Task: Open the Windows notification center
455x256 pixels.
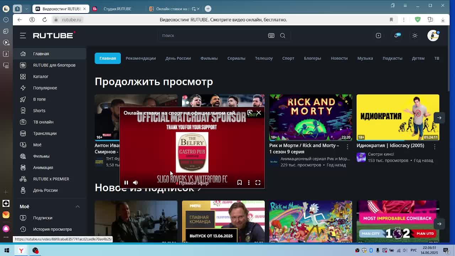Action: (446, 250)
